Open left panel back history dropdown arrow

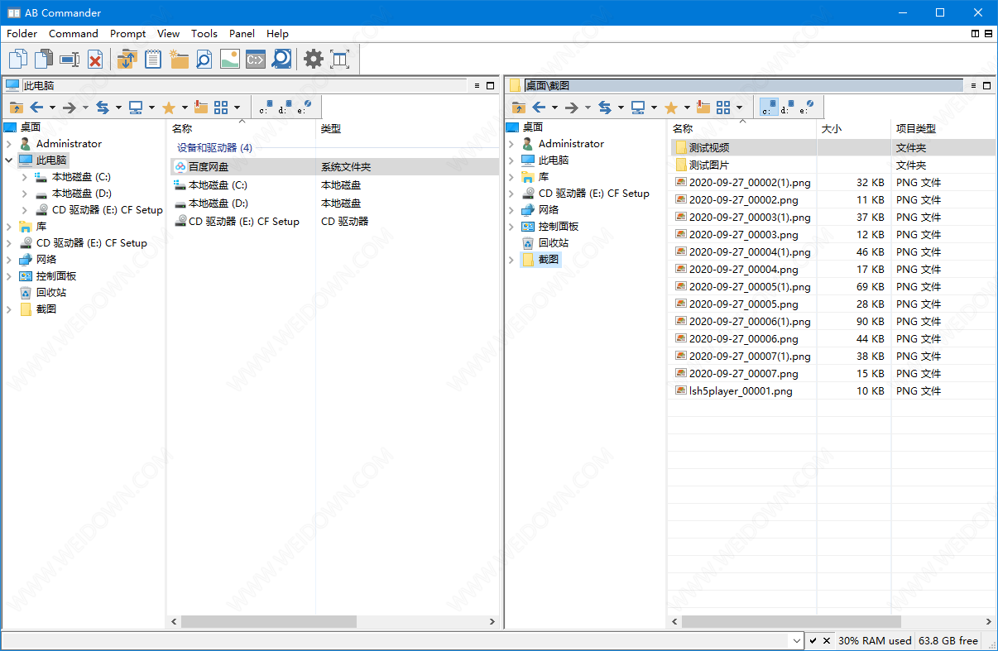(52, 108)
